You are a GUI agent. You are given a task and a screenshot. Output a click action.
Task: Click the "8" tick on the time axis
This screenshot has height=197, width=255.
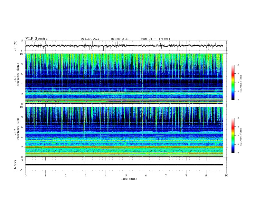pyautogui.click(x=186, y=175)
